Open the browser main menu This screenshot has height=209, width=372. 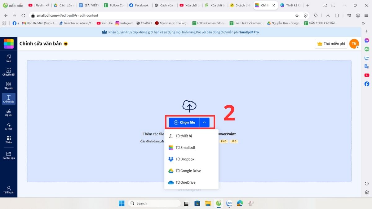pos(366,15)
